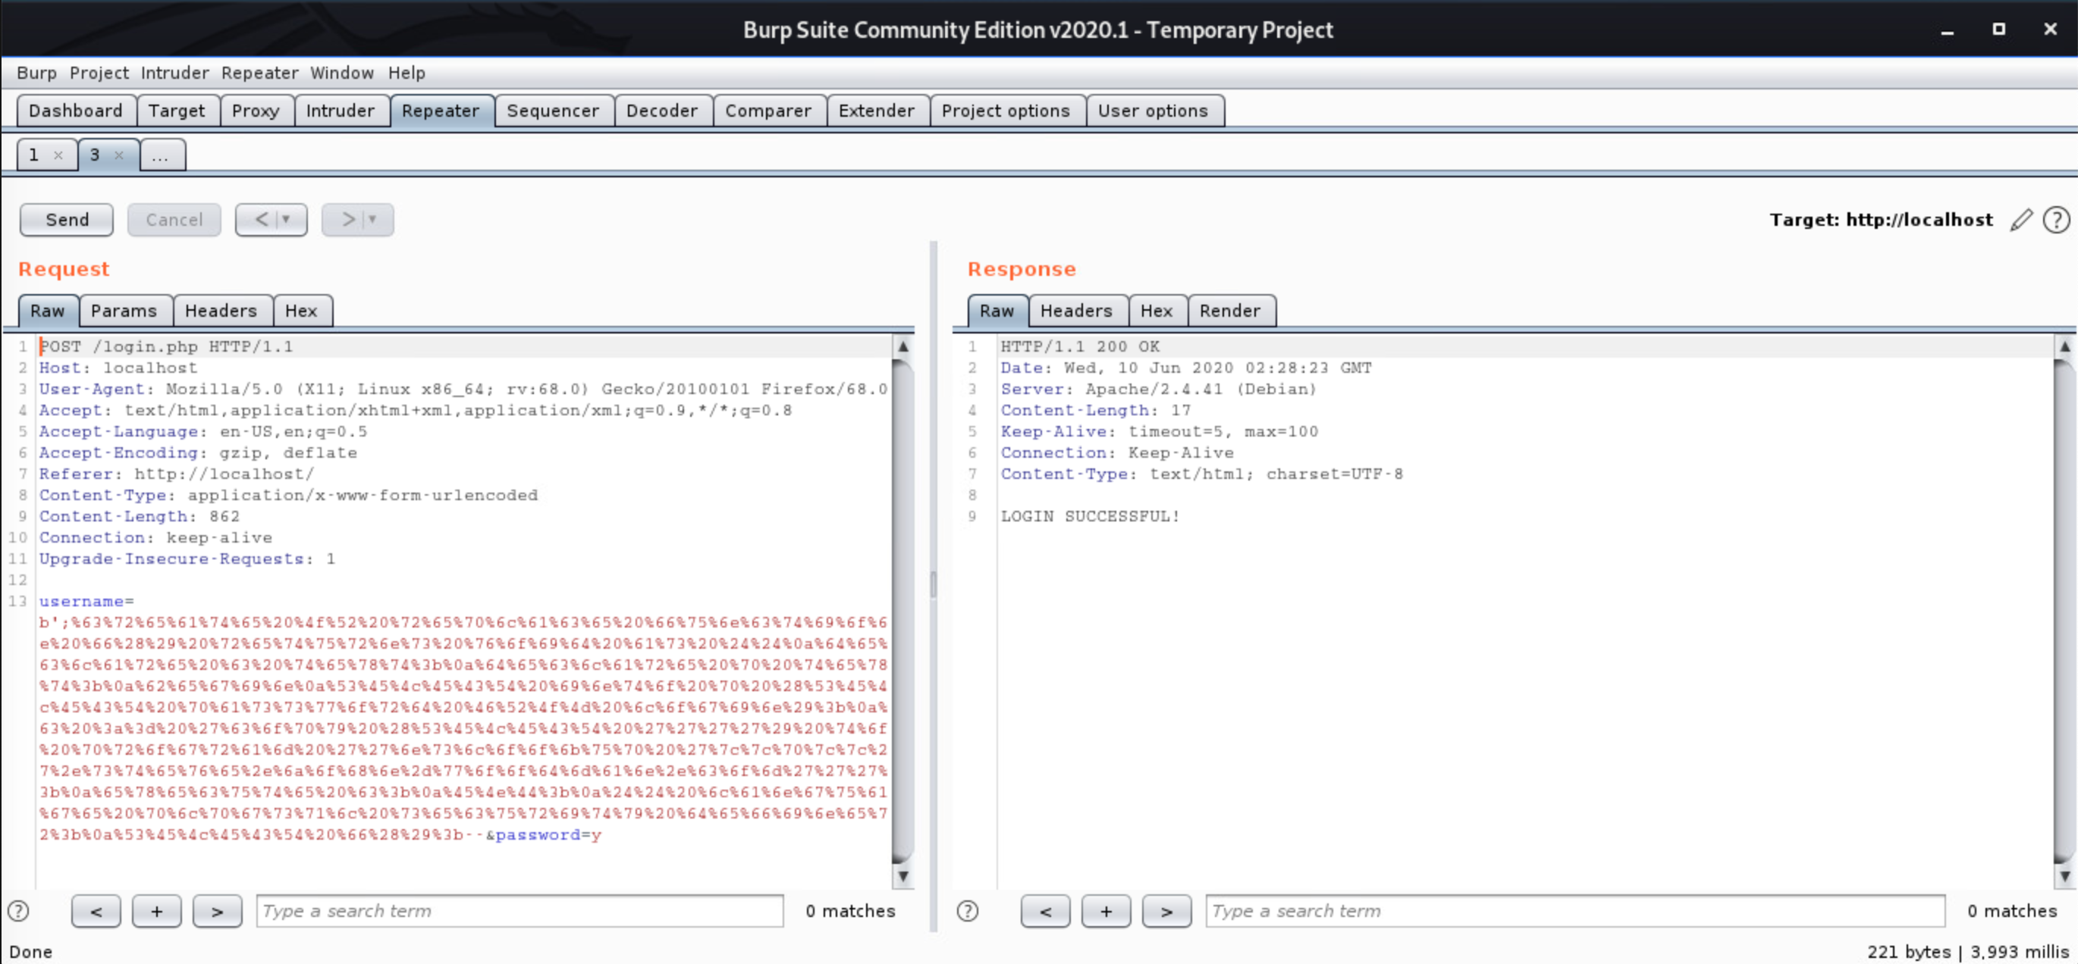Screen dimensions: 2078x964
Task: Switch to the Target tab
Action: coord(177,111)
